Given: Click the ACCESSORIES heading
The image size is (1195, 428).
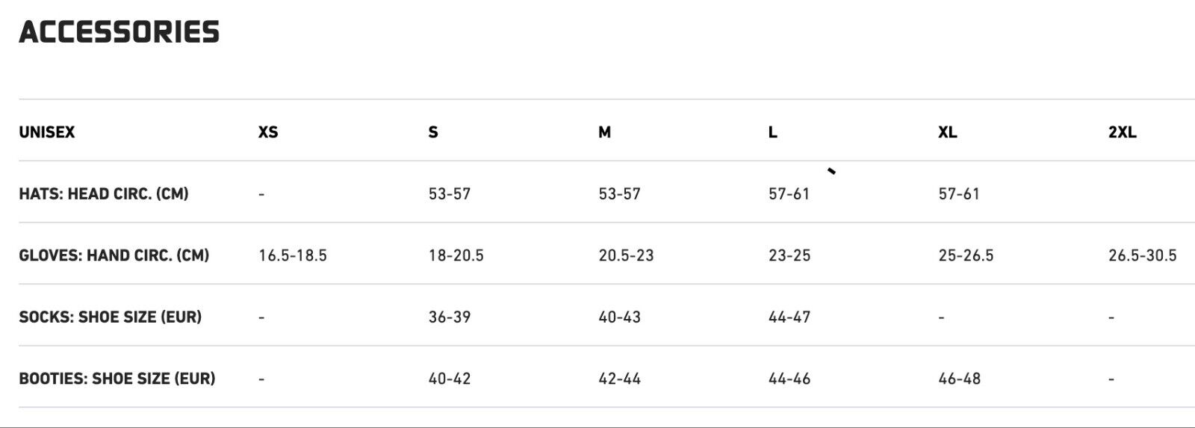Looking at the screenshot, I should pyautogui.click(x=119, y=32).
